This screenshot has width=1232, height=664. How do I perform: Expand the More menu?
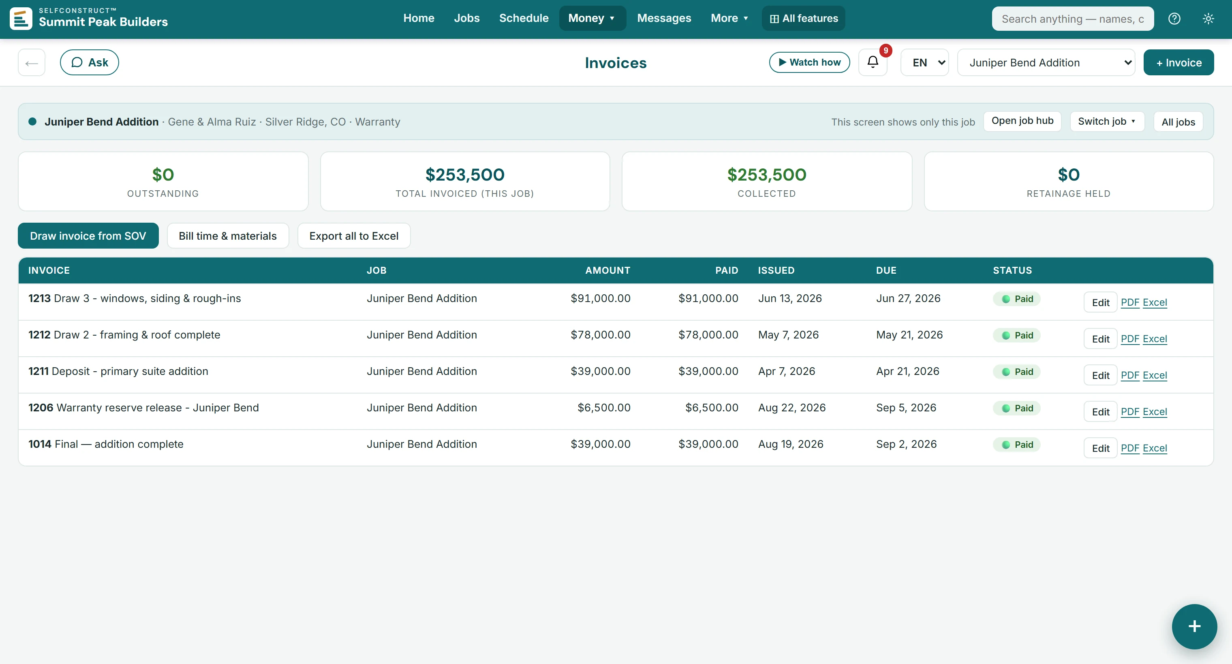pyautogui.click(x=729, y=19)
